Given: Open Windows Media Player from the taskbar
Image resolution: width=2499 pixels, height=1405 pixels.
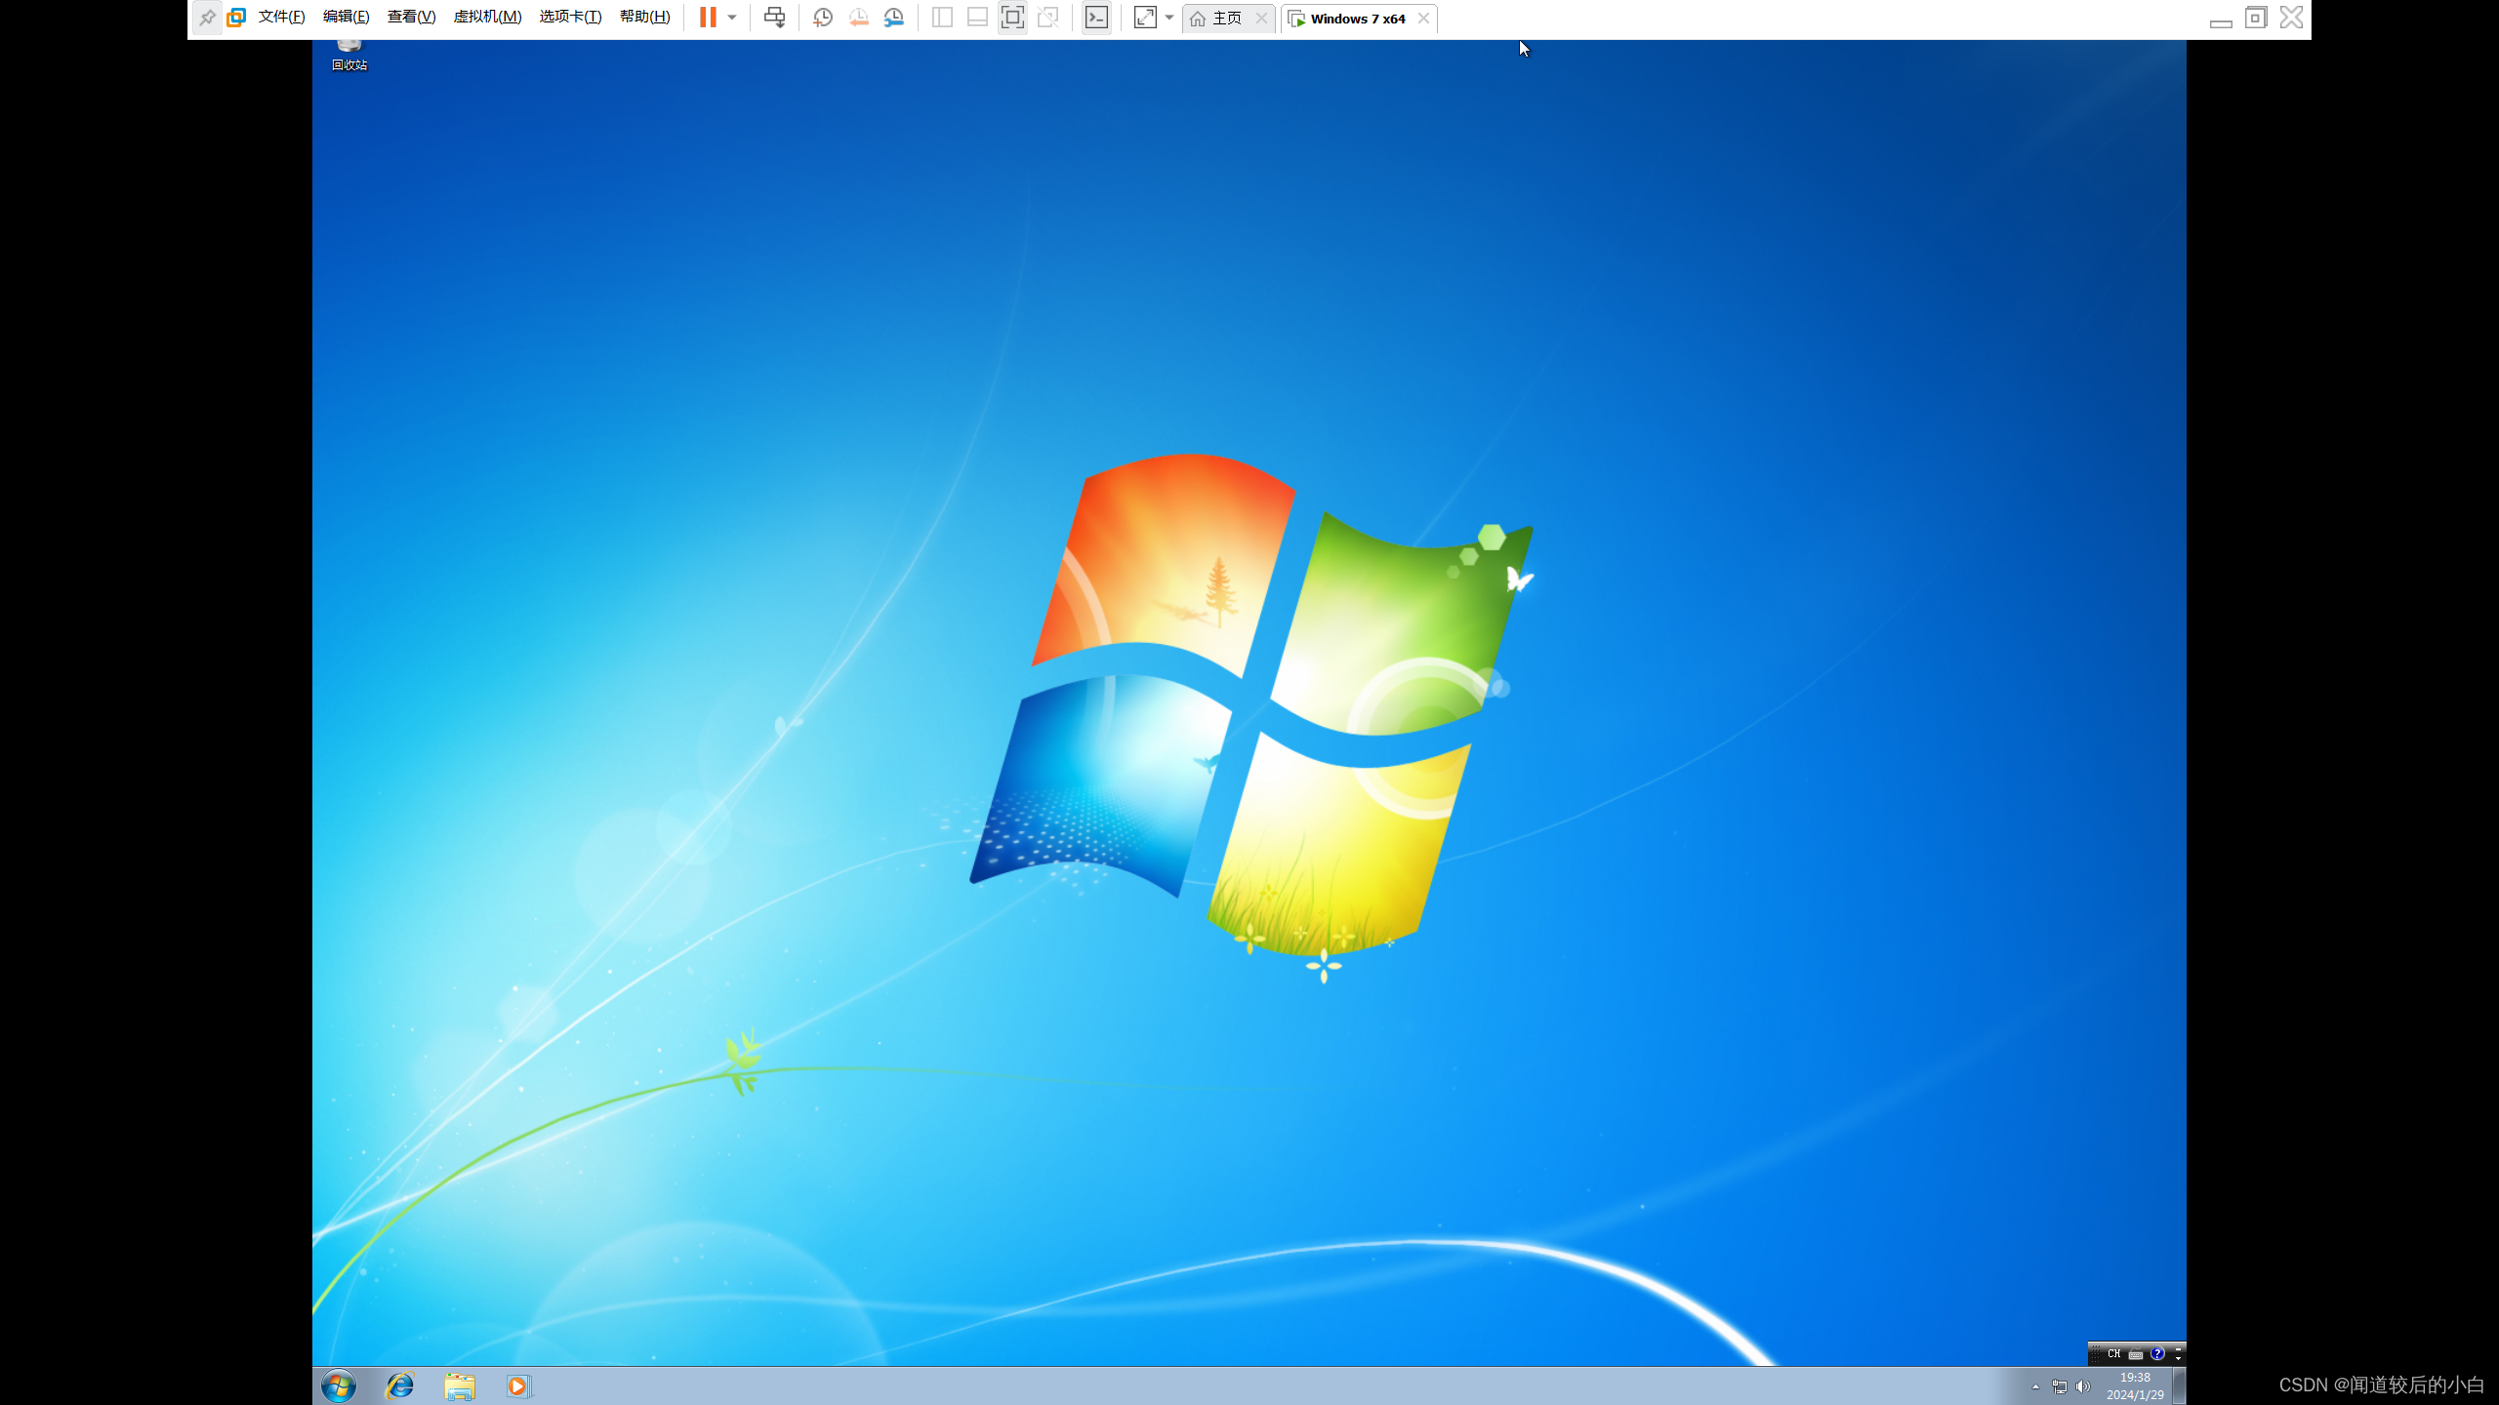Looking at the screenshot, I should click(x=517, y=1385).
